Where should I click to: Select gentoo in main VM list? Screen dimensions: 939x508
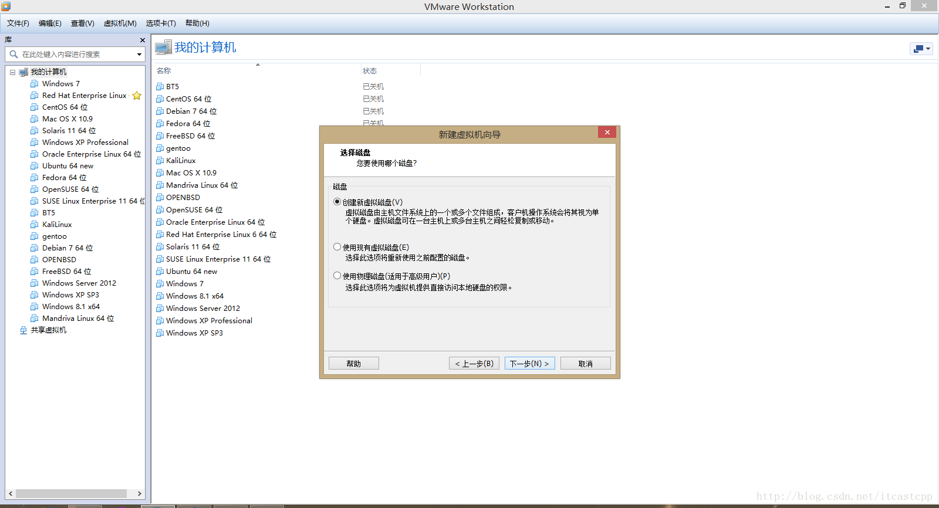point(178,148)
